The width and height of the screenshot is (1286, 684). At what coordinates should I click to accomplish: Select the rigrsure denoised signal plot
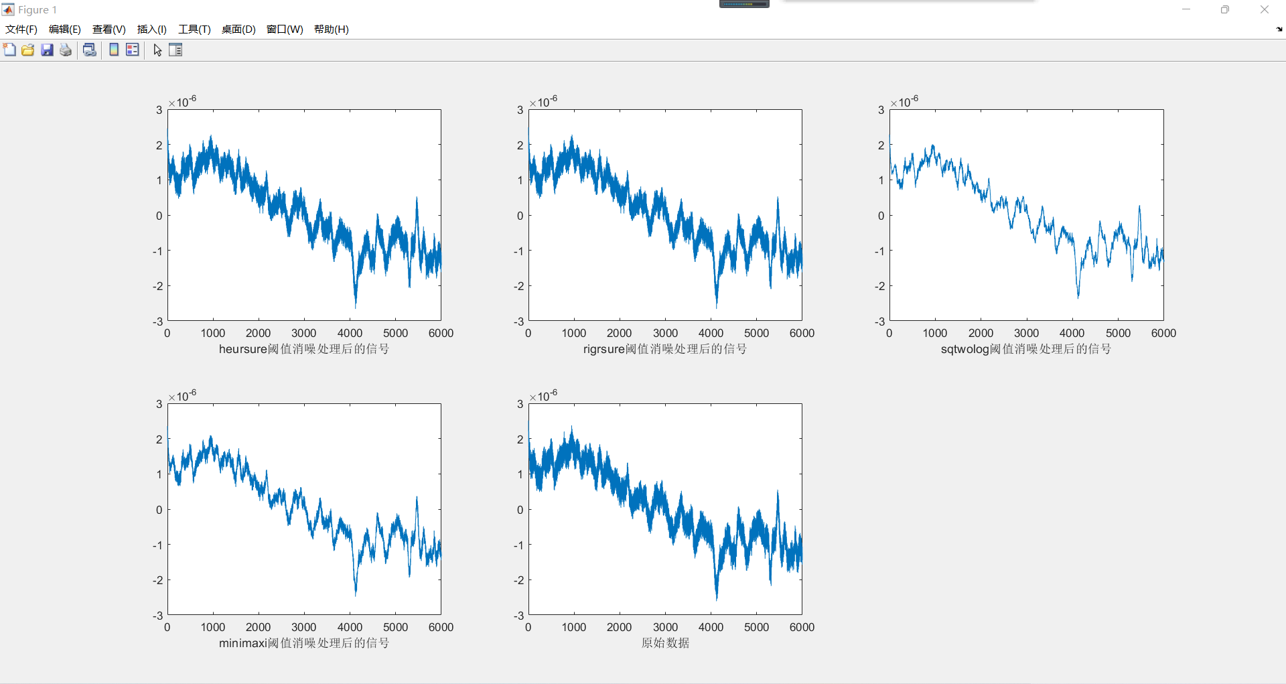(665, 215)
